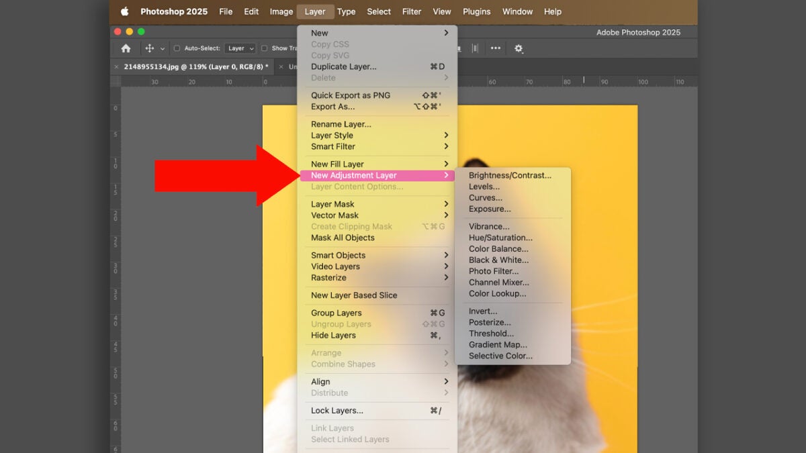Image resolution: width=806 pixels, height=453 pixels.
Task: Close the second untitled document tab
Action: tap(281, 66)
